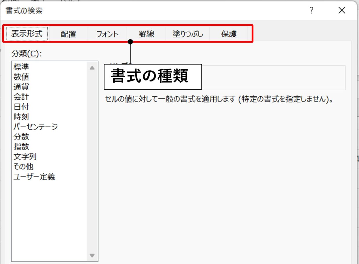Switch to the 表示形式 tab

tap(27, 34)
